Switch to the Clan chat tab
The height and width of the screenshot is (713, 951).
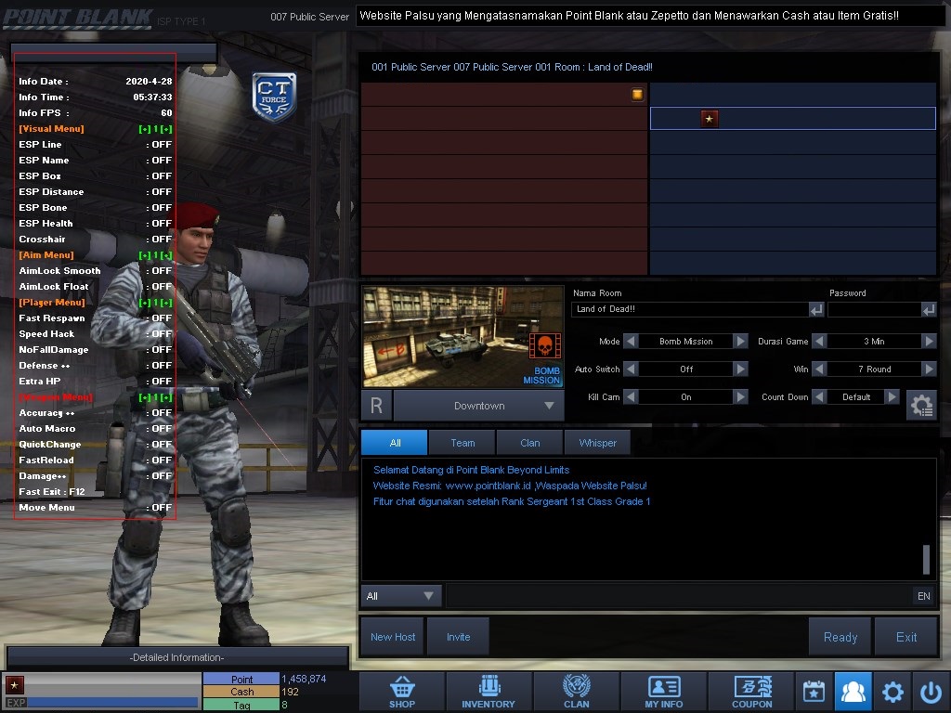click(x=529, y=443)
